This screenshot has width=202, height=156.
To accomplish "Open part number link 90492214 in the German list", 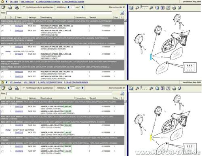I will coord(19,26).
